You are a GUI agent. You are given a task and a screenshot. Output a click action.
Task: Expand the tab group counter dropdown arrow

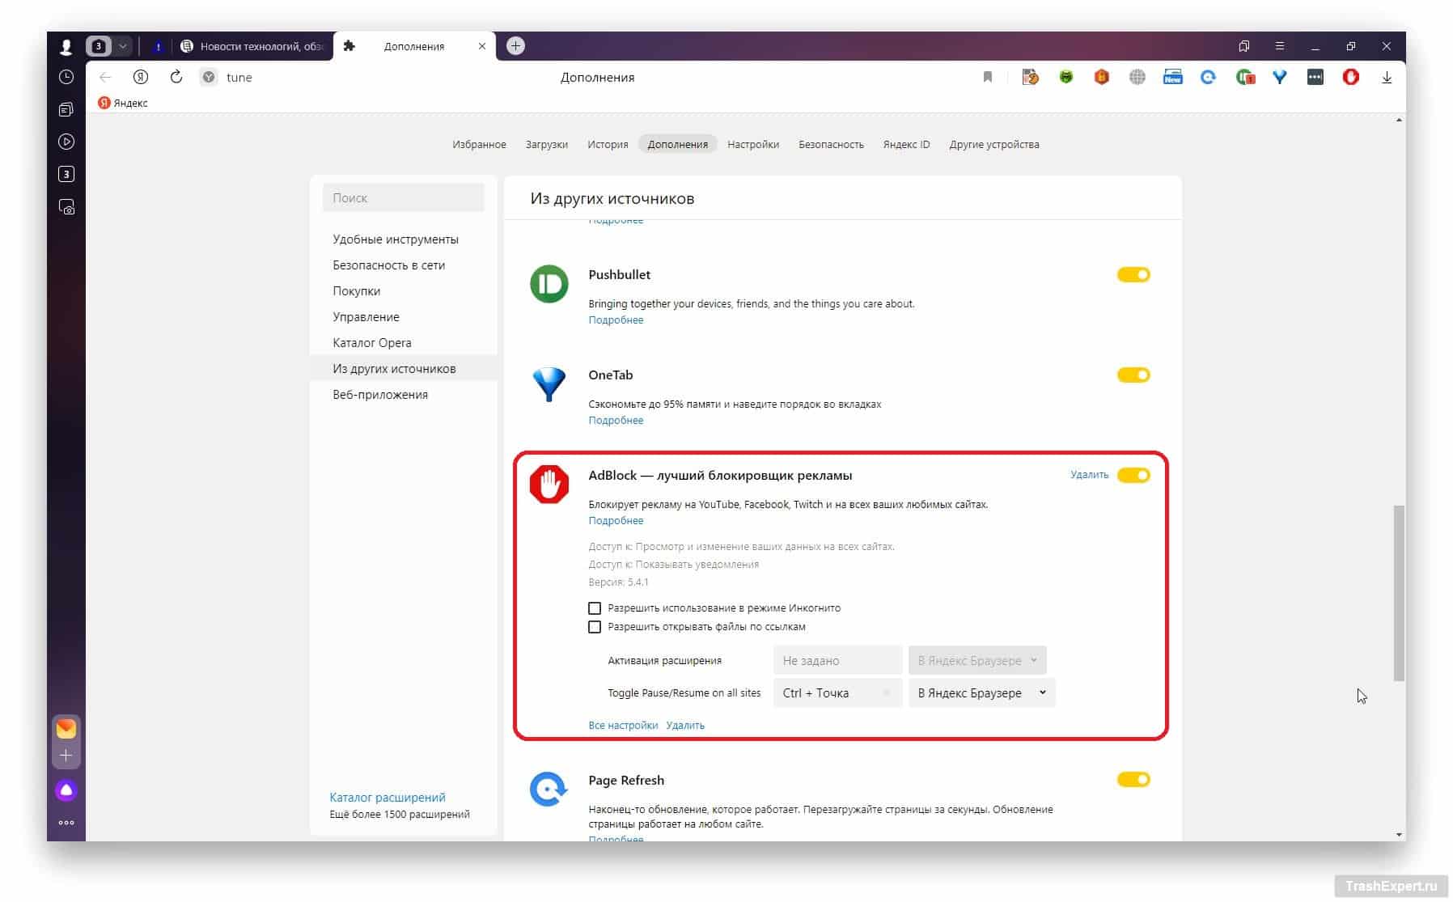tap(123, 46)
